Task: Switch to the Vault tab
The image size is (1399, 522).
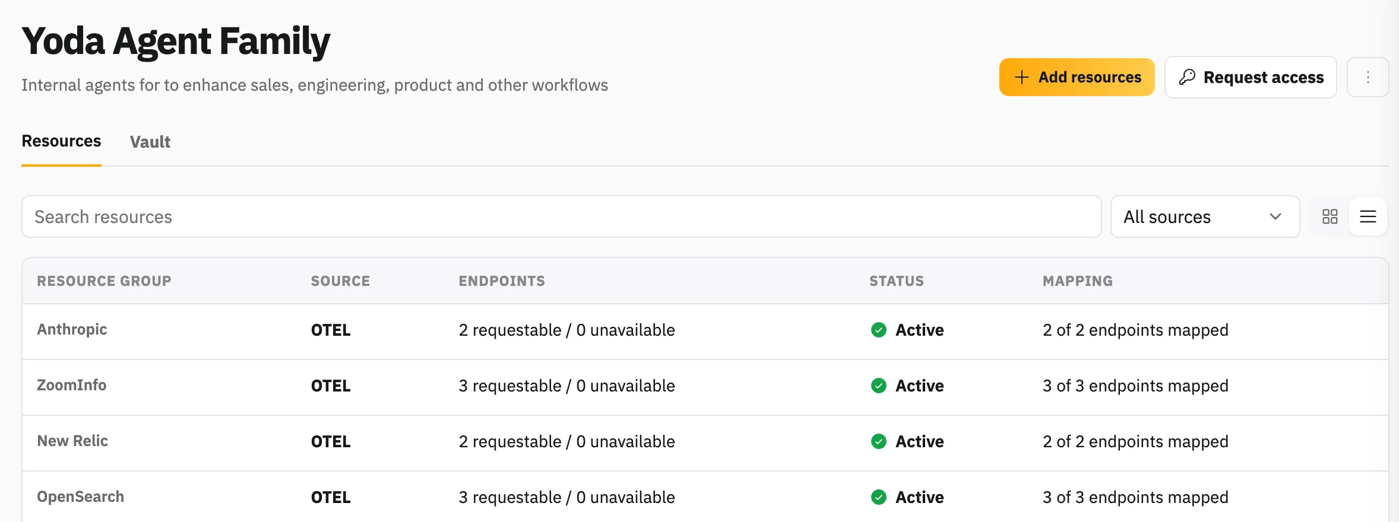Action: pyautogui.click(x=150, y=142)
